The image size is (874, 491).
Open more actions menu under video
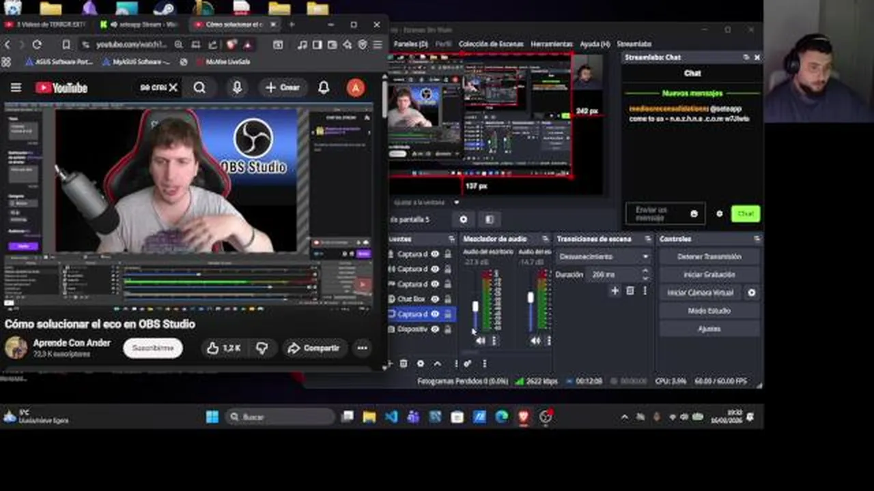(x=362, y=348)
